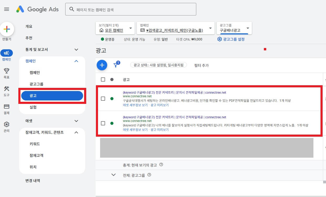Click the 광고 column header

click(x=126, y=79)
